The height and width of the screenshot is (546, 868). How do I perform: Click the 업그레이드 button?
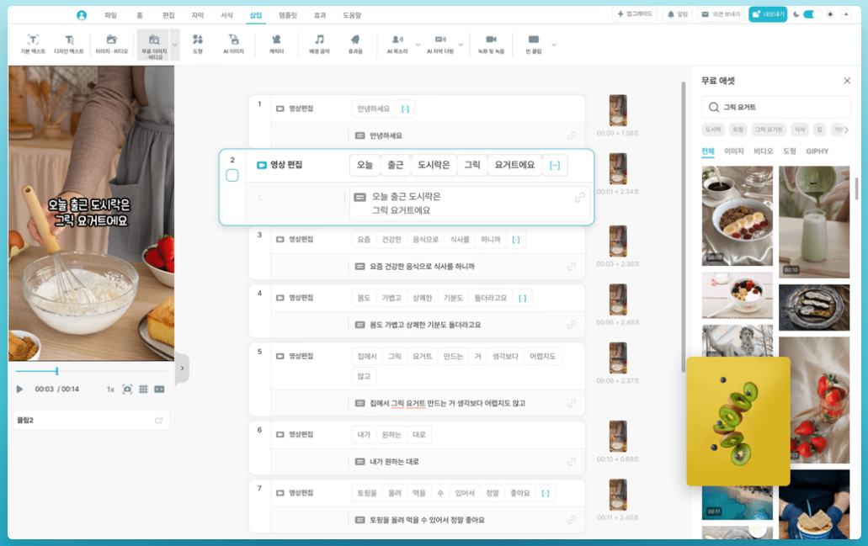click(x=634, y=13)
